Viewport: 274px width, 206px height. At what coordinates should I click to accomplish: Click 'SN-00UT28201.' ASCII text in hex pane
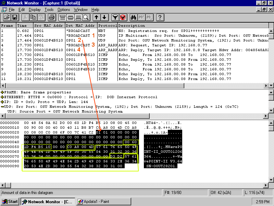(162, 166)
